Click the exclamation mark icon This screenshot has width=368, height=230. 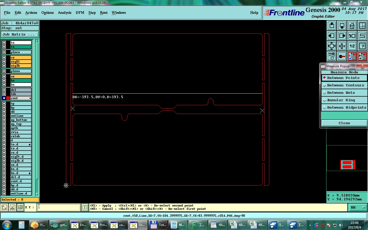coord(85,207)
